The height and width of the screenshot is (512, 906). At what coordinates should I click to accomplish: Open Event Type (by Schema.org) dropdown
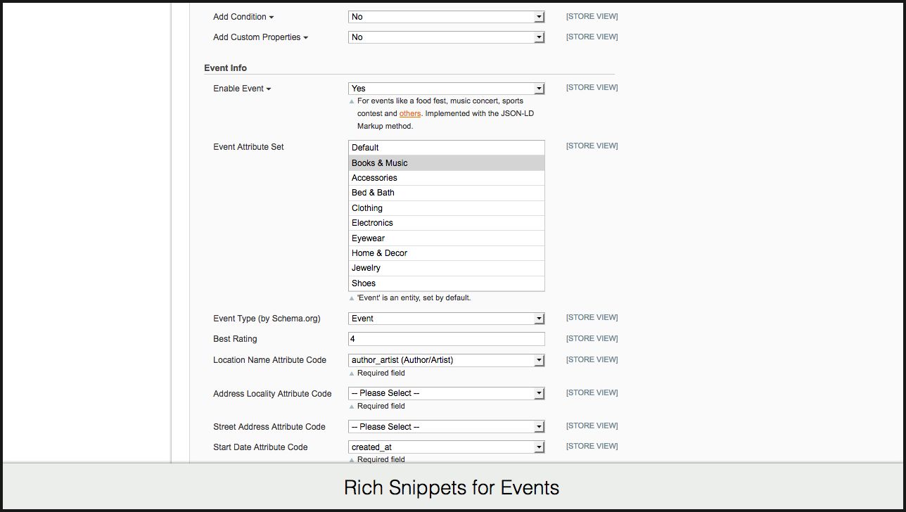(x=446, y=319)
